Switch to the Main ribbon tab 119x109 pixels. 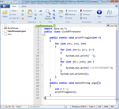14,6
